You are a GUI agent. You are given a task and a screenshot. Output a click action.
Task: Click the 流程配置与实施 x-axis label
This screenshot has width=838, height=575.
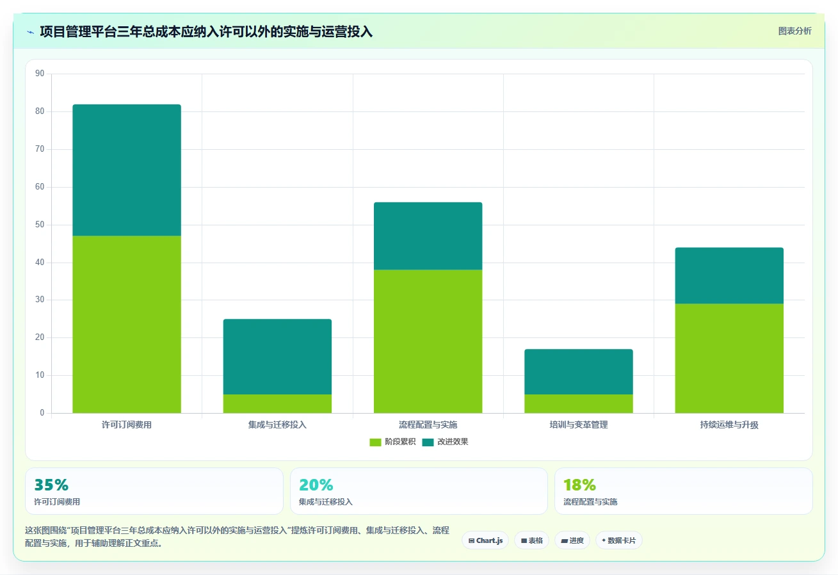tap(428, 425)
